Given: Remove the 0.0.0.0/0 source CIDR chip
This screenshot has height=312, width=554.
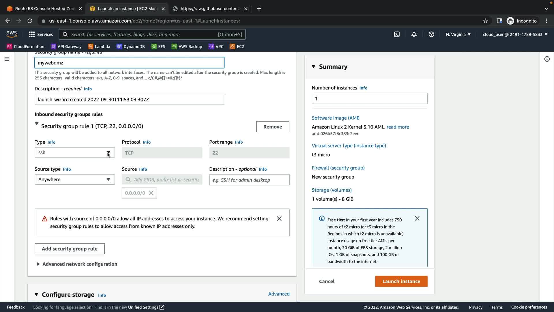Looking at the screenshot, I should 151,193.
